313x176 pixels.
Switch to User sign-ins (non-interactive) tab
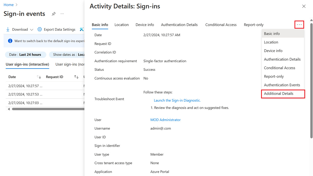pos(70,64)
